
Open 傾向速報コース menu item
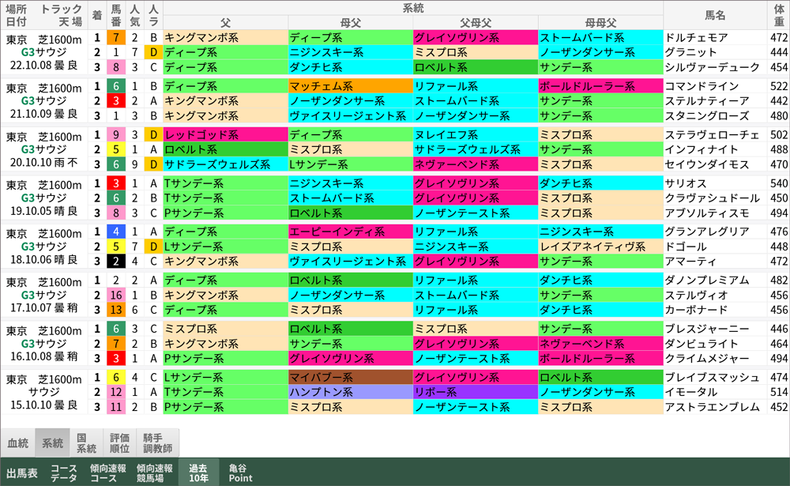(107, 473)
